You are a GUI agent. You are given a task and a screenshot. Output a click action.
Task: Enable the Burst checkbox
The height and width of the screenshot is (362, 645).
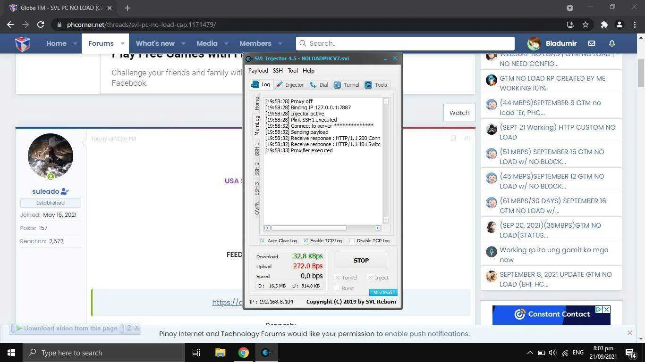tap(337, 288)
